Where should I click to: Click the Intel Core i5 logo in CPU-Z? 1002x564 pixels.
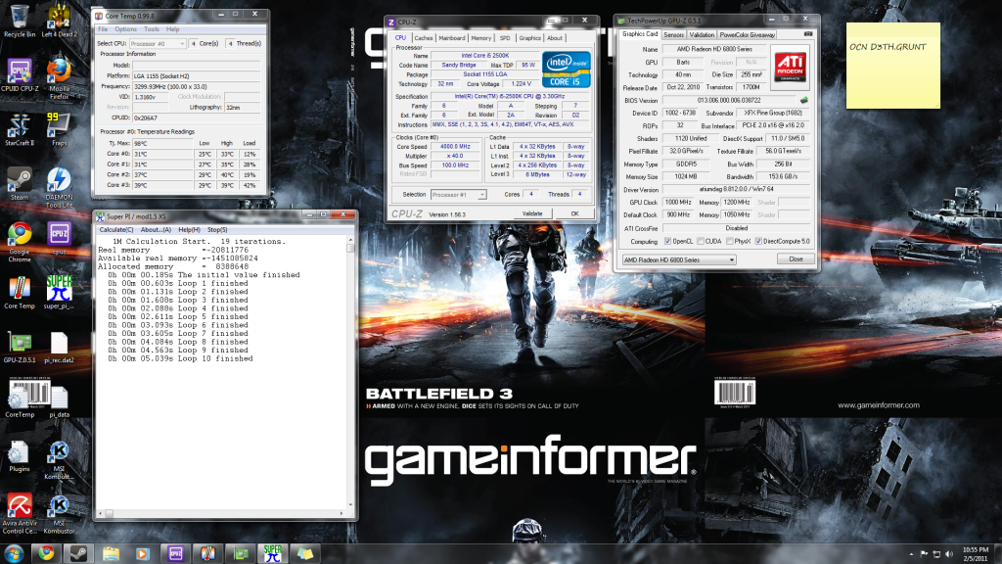(x=567, y=70)
